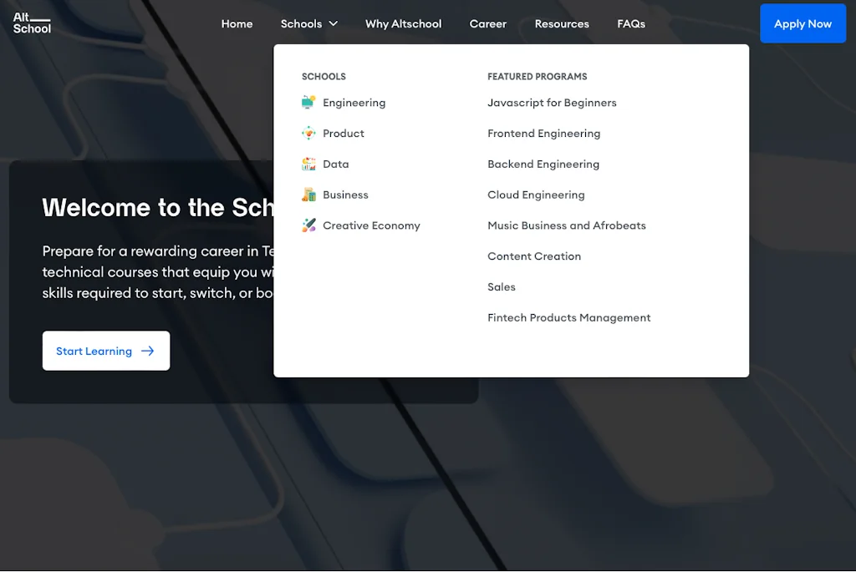Click the arrow inside Start Learning button
The width and height of the screenshot is (856, 572).
145,351
